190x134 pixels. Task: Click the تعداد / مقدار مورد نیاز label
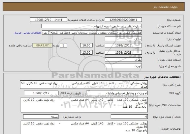click(167, 117)
